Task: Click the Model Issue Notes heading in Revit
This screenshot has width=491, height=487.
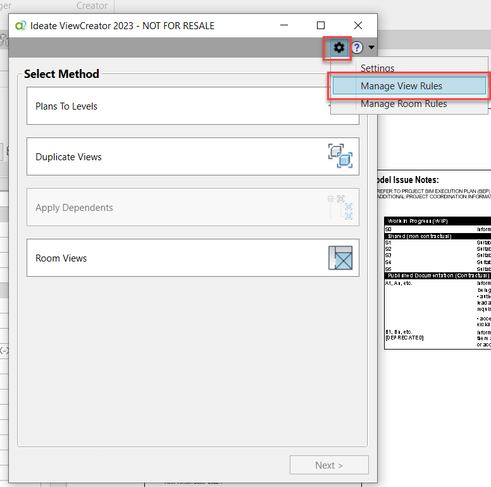Action: coord(407,180)
